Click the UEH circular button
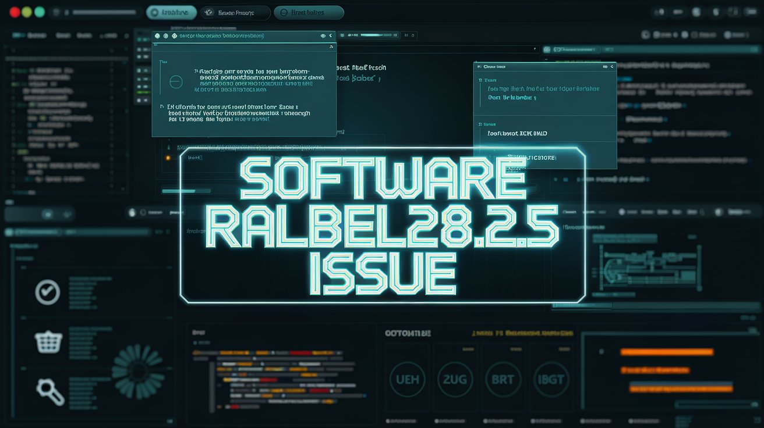Image resolution: width=764 pixels, height=428 pixels. point(407,379)
